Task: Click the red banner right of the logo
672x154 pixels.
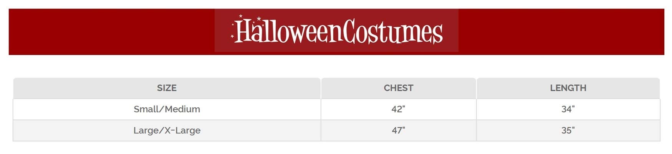Action: [x=561, y=31]
